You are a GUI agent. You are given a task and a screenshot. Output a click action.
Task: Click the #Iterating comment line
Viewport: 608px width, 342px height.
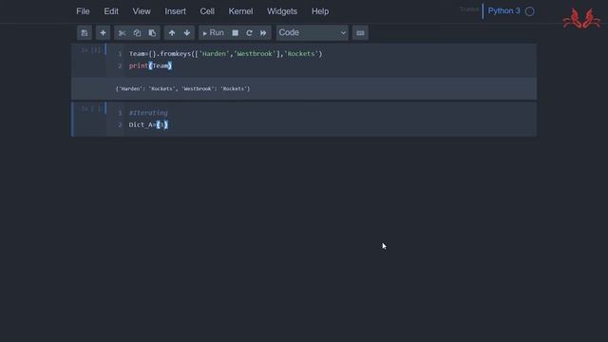(148, 113)
